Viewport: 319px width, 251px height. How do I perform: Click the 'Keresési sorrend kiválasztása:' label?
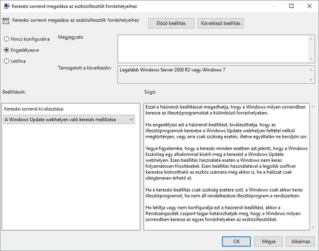[34, 109]
